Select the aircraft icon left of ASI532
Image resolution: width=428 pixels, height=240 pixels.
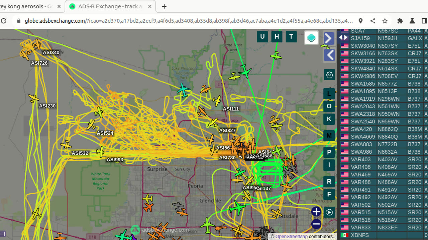pyautogui.click(x=66, y=145)
